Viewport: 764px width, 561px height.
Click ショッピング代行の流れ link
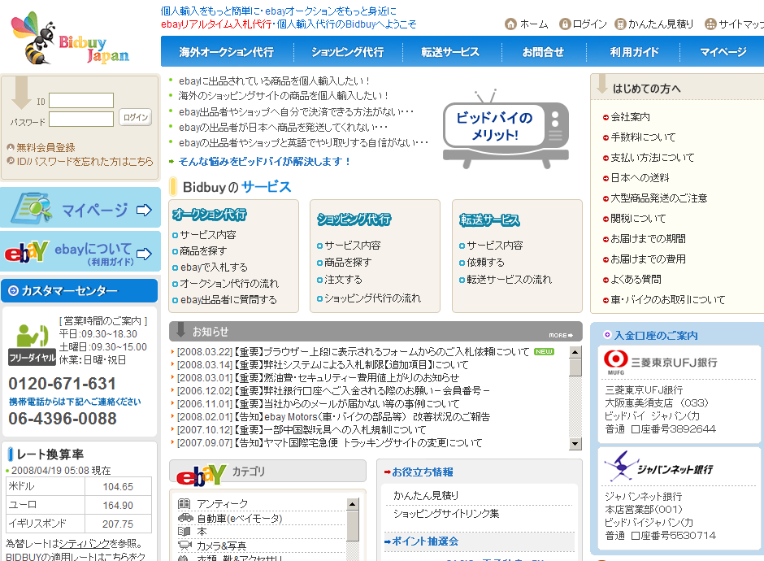372,298
